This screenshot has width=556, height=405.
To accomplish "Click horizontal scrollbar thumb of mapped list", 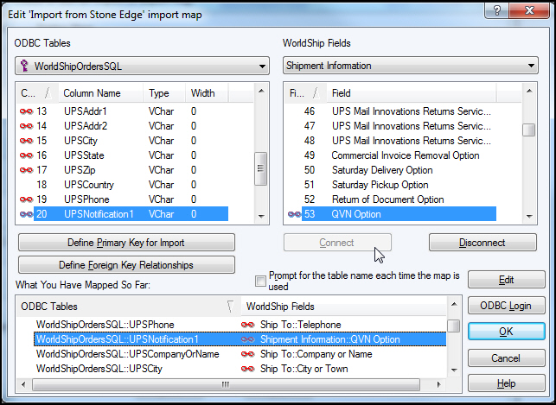I will [x=226, y=384].
